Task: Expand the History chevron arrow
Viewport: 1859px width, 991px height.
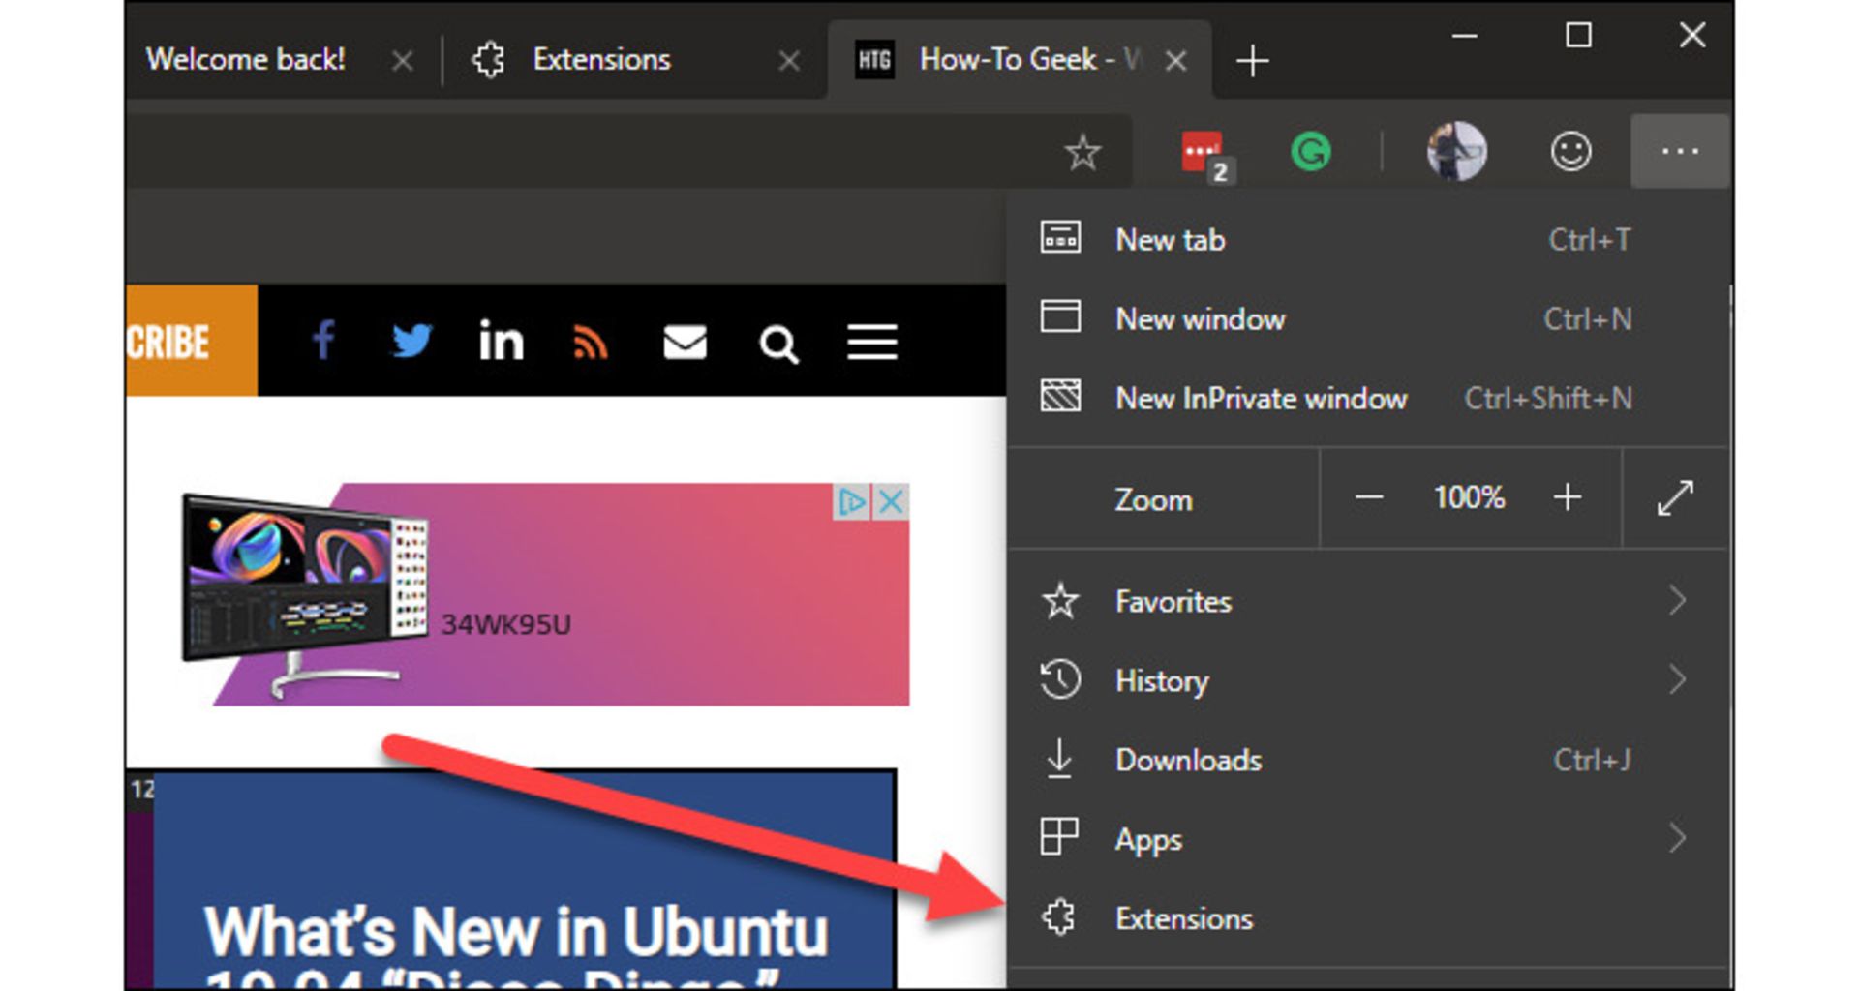Action: click(1678, 680)
